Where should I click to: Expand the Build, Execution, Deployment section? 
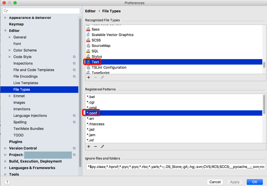(5, 161)
